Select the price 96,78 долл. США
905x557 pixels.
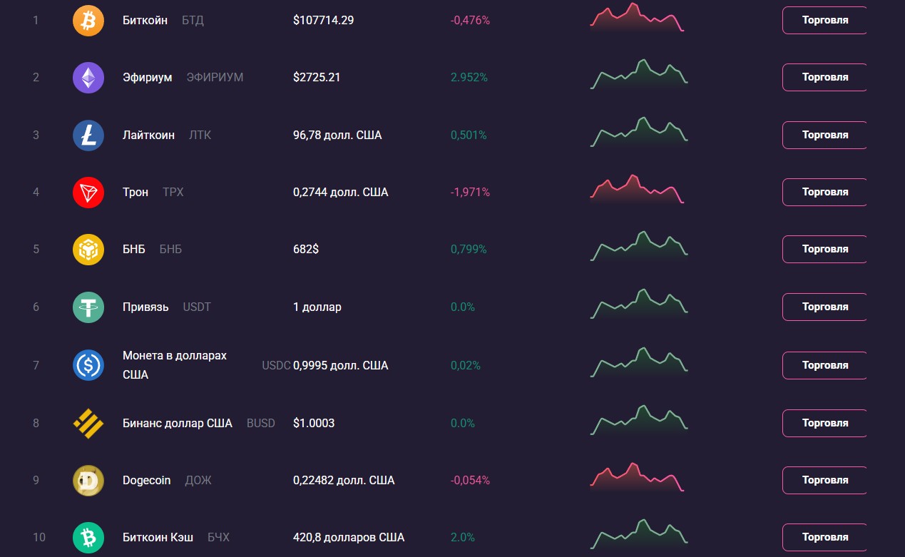coord(337,135)
